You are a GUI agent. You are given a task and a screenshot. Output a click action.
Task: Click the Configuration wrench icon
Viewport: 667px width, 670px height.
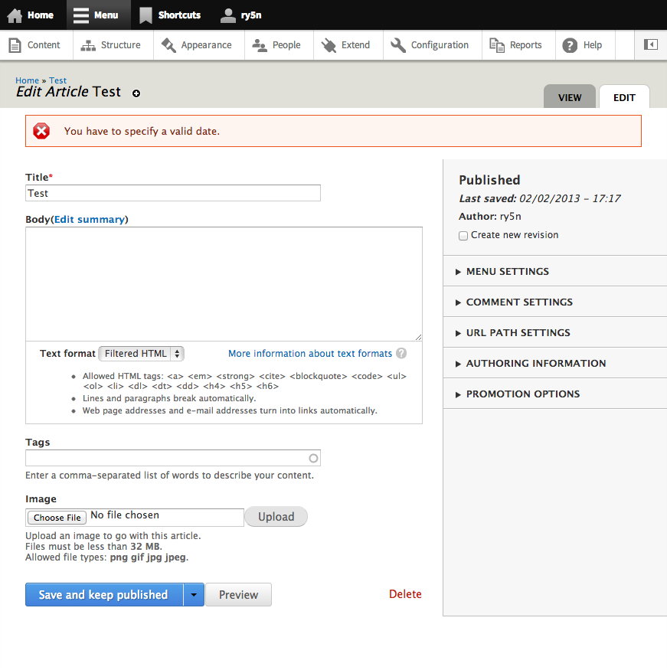click(398, 45)
